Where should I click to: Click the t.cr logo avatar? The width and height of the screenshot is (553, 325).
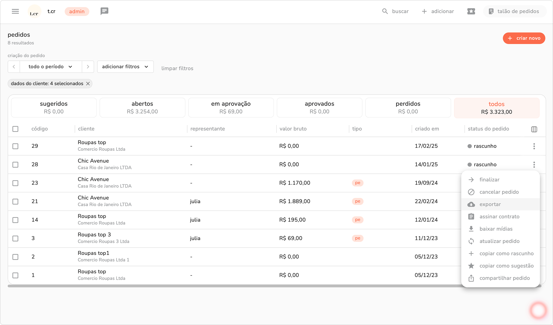34,12
